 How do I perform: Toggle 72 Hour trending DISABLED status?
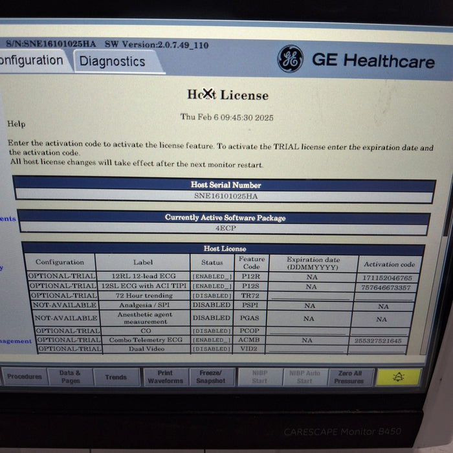click(x=212, y=296)
